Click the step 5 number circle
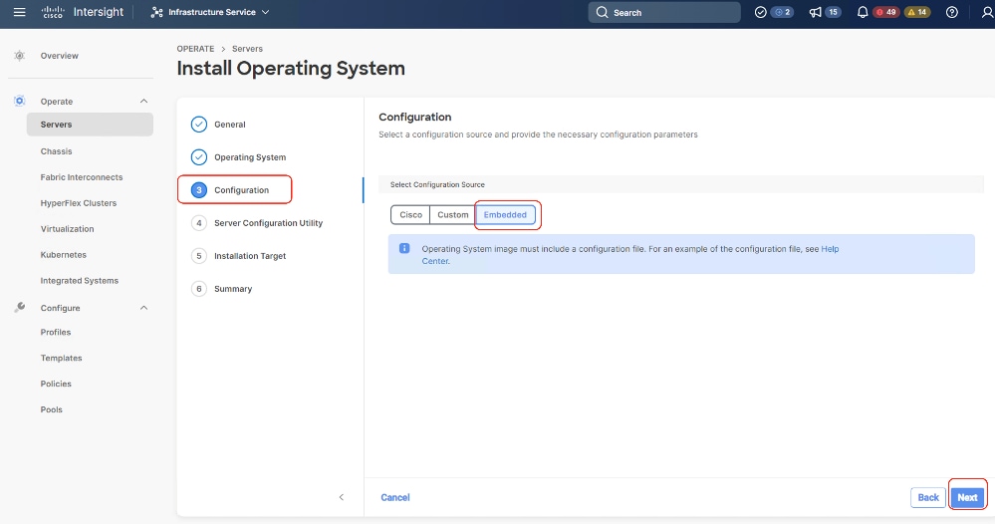The height and width of the screenshot is (524, 995). (199, 256)
